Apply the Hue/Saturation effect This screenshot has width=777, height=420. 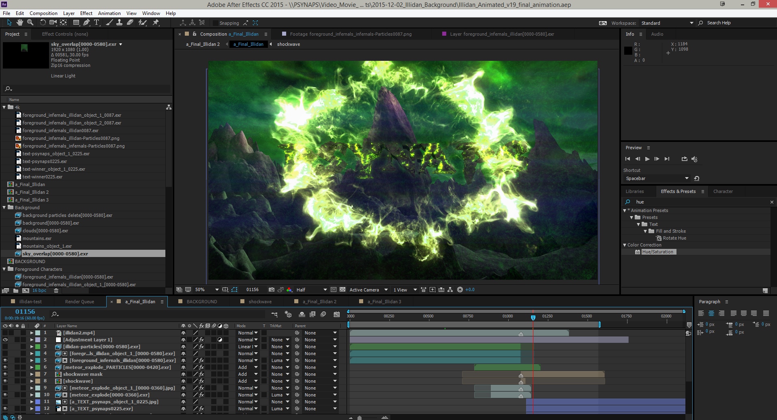coord(657,252)
